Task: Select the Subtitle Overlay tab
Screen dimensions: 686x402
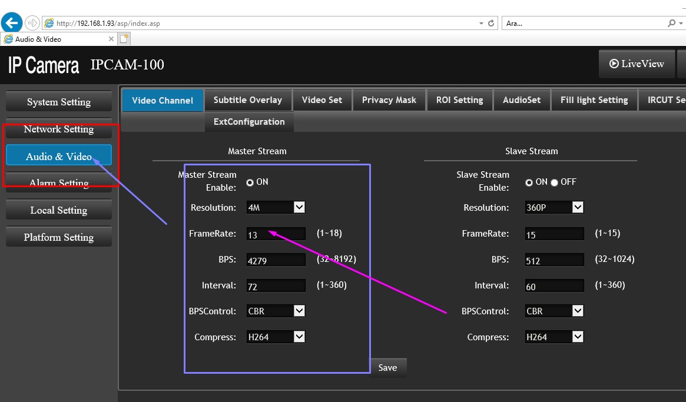Action: click(248, 100)
